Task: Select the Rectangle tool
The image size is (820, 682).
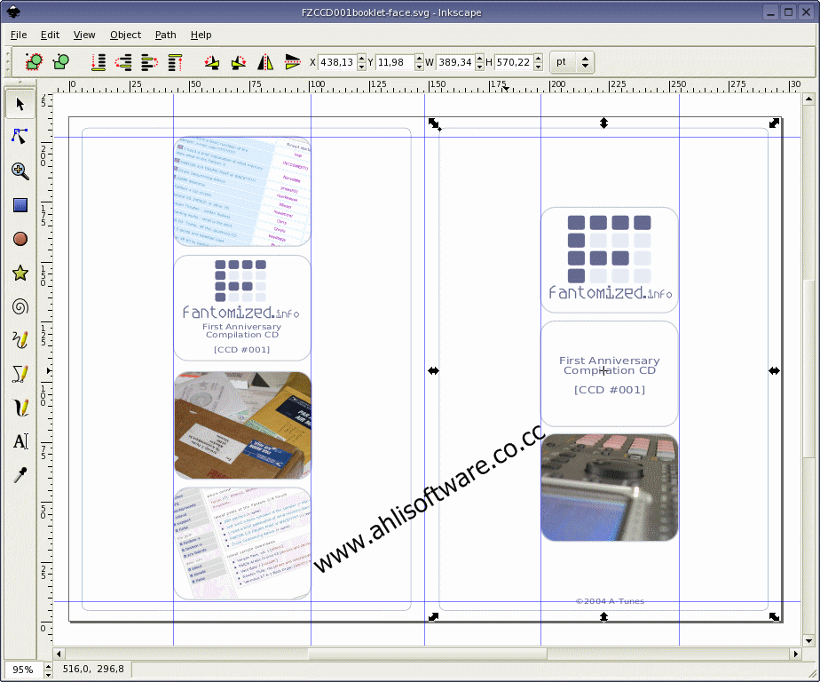Action: [x=20, y=205]
